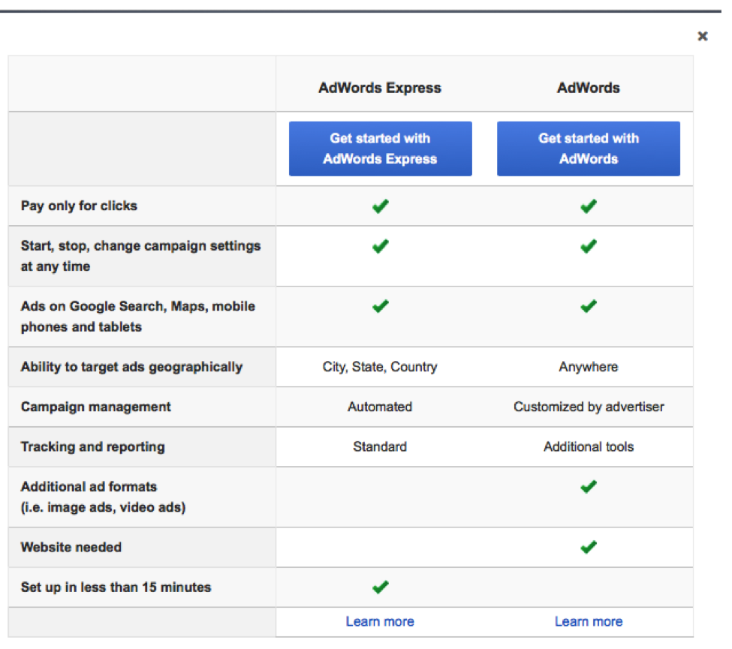Open Learn more link under AdWords Express
Image resolution: width=732 pixels, height=649 pixels.
[380, 621]
